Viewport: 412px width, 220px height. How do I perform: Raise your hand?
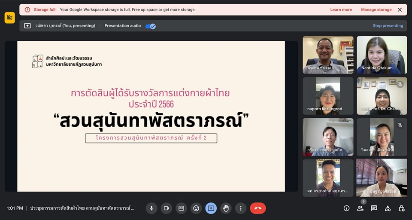226,208
